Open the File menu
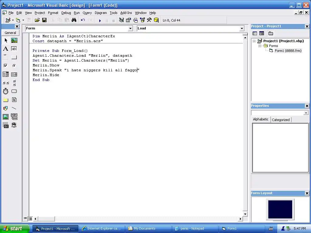 (x=11, y=13)
